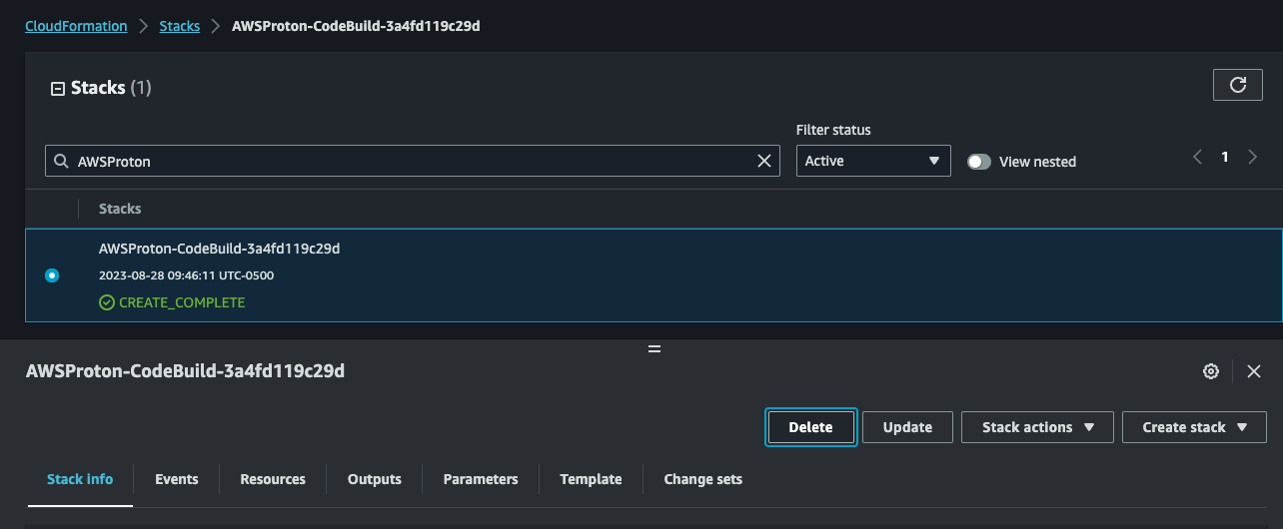Open Filter status Active dropdown
Screen dimensions: 1283x529
tap(873, 161)
